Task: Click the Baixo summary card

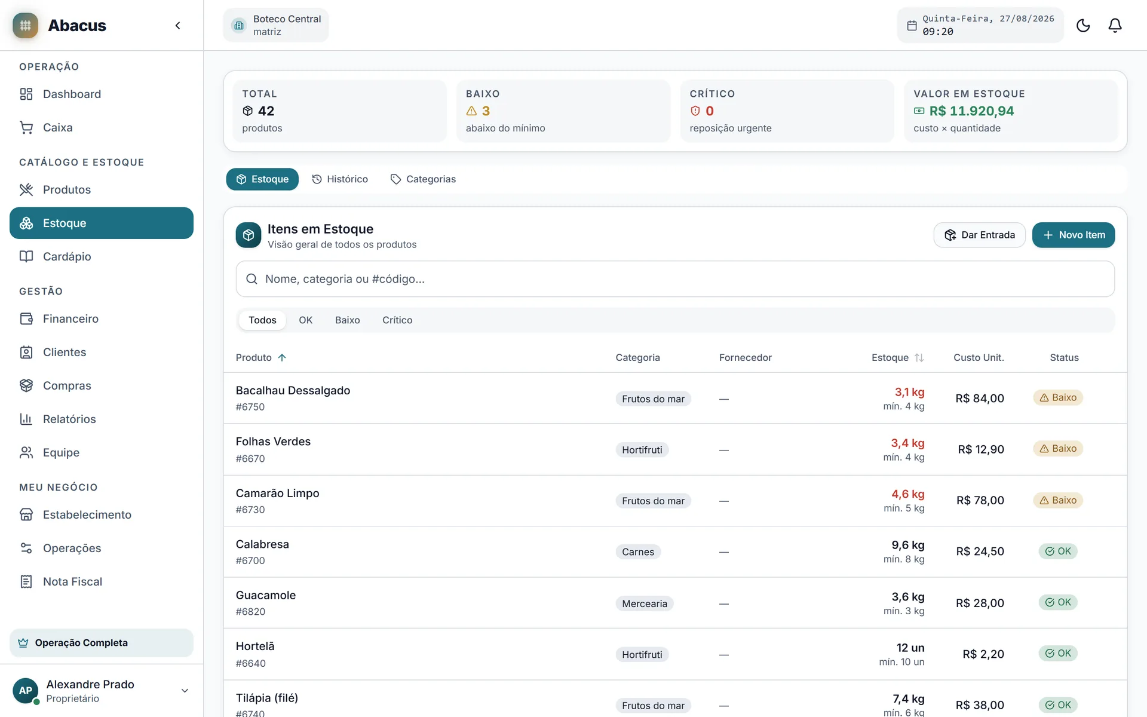Action: (x=563, y=111)
